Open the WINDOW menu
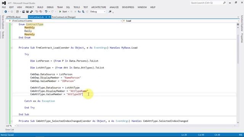Screen dimensions: 244x137 pyautogui.click(x=142, y=7)
